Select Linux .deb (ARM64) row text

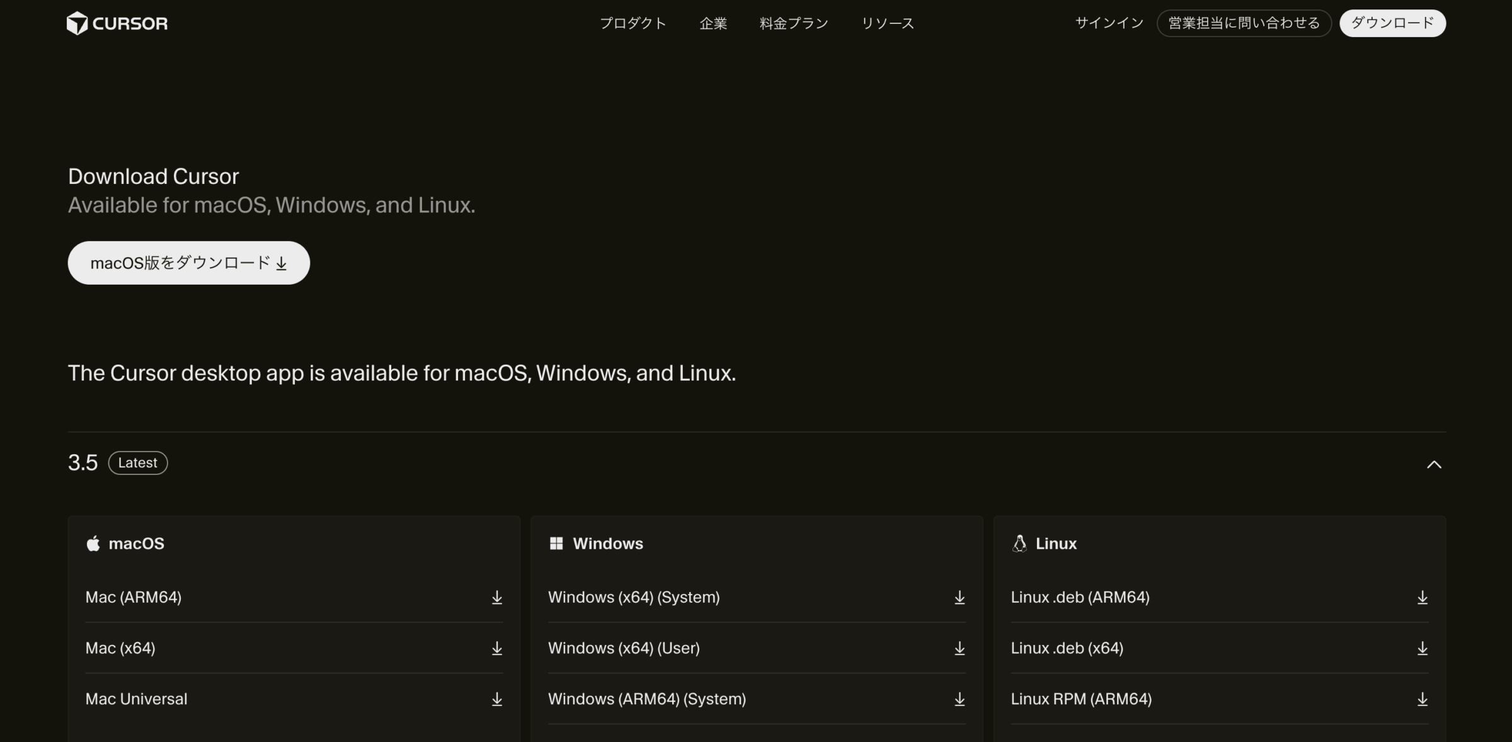tap(1080, 597)
